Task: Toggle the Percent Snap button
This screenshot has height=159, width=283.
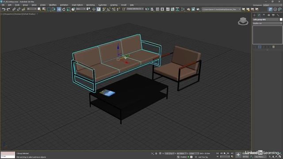Action: pyautogui.click(x=114, y=9)
